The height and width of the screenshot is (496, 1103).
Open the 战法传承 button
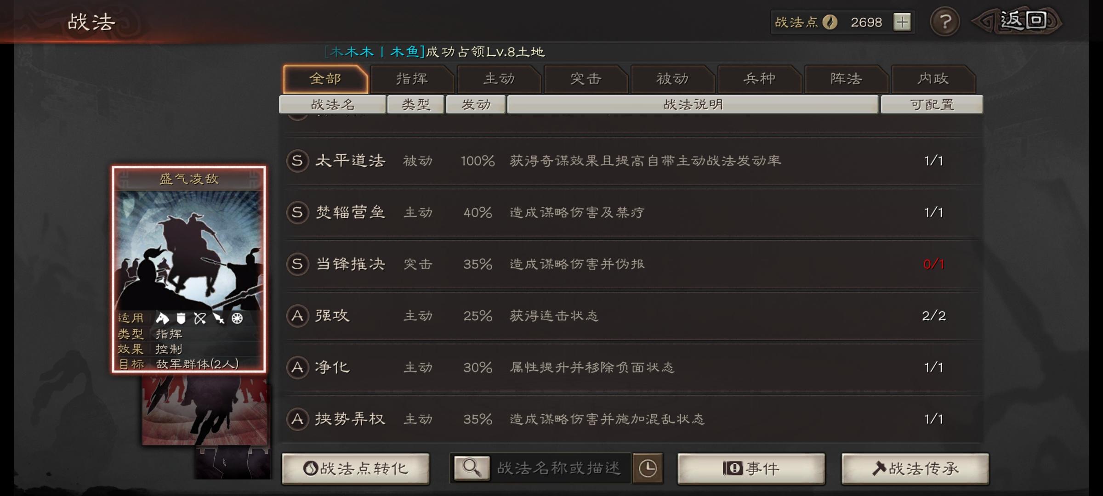[915, 468]
